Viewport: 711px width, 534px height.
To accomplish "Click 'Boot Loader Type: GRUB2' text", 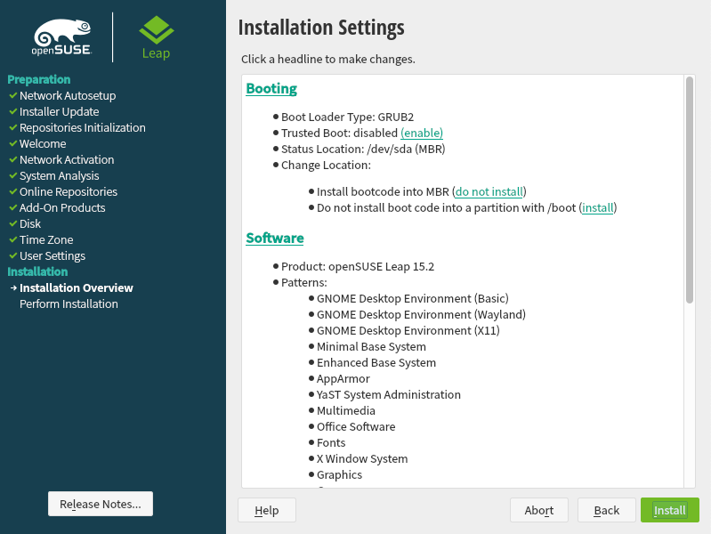I will [x=347, y=117].
